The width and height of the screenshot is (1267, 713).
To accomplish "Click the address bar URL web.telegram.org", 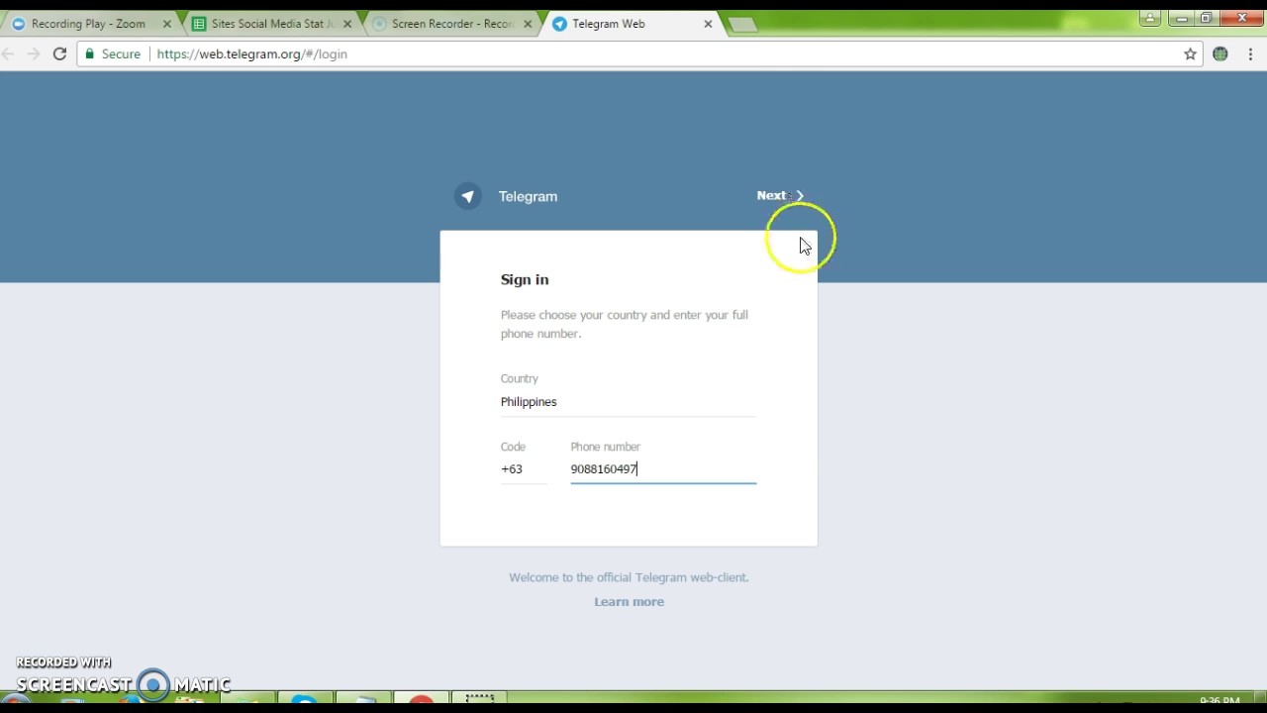I will click(x=251, y=54).
